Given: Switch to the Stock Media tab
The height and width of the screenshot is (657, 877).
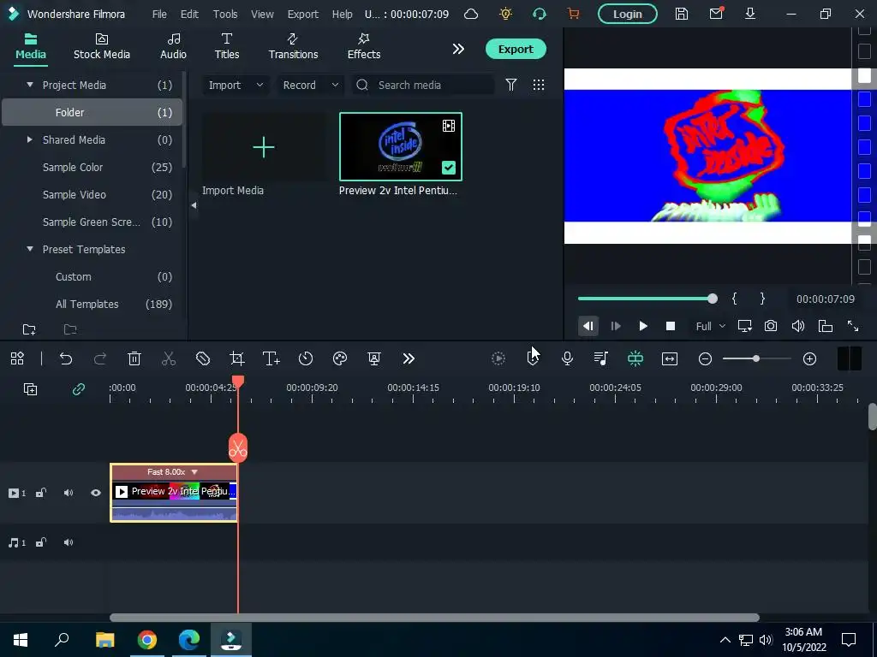Looking at the screenshot, I should [102, 46].
